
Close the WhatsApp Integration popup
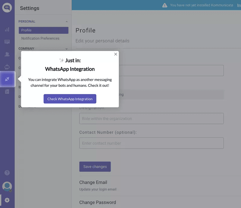click(x=116, y=54)
